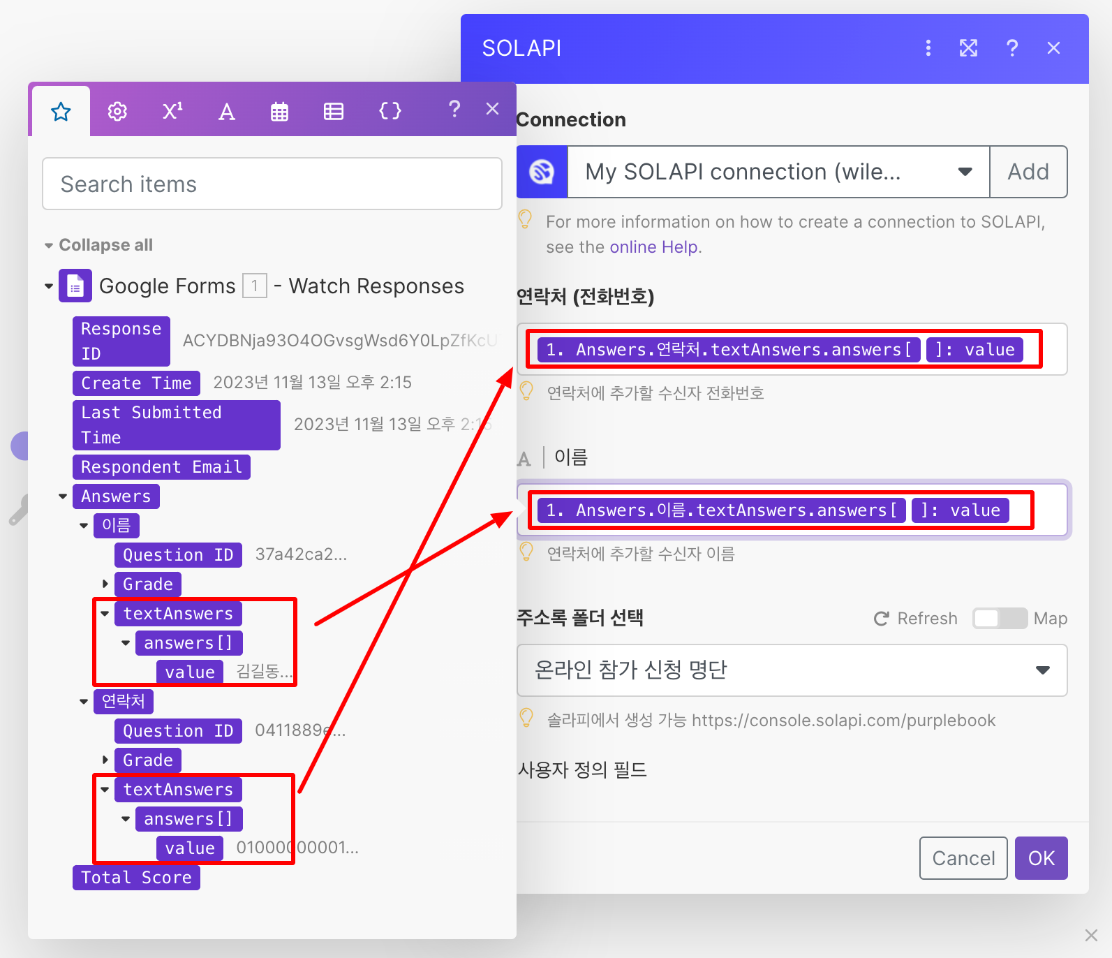Click Add connection button
This screenshot has width=1112, height=958.
(1028, 172)
